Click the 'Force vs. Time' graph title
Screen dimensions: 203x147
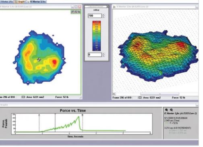(x=73, y=111)
